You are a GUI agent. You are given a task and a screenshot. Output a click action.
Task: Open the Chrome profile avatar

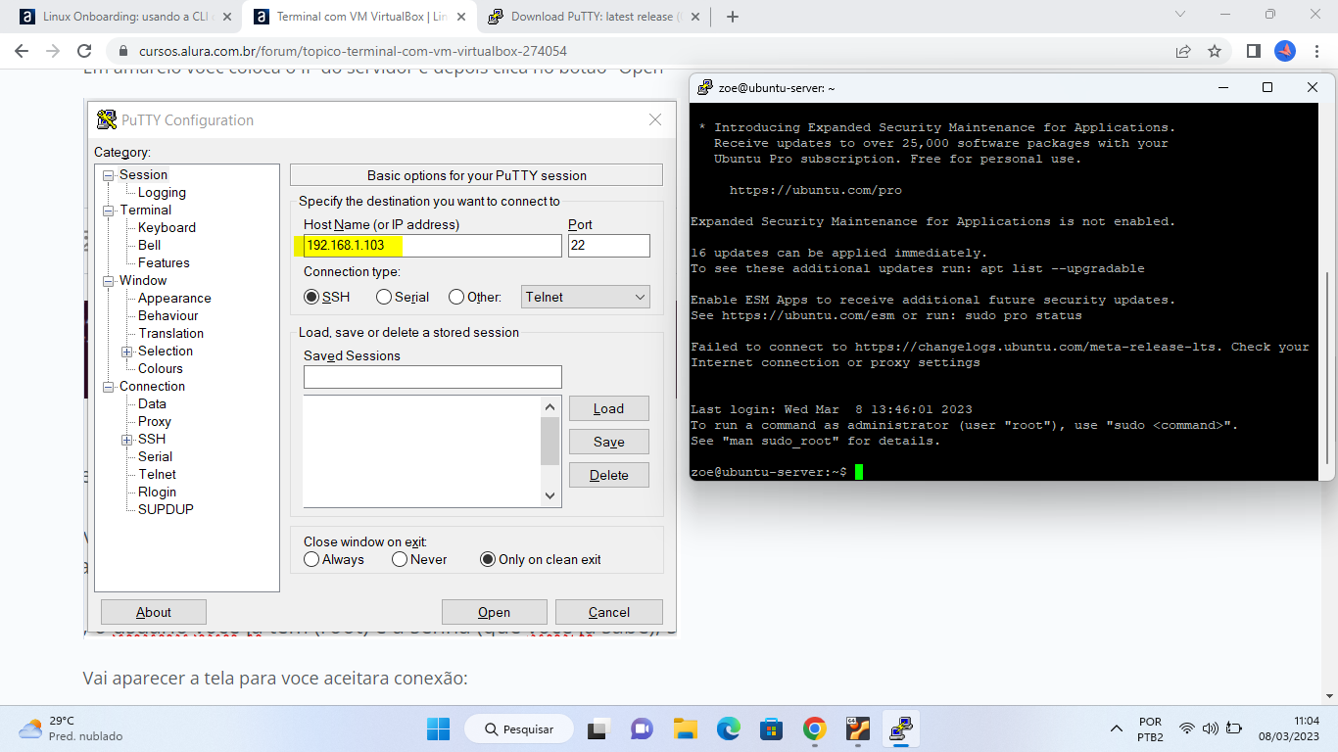1284,51
